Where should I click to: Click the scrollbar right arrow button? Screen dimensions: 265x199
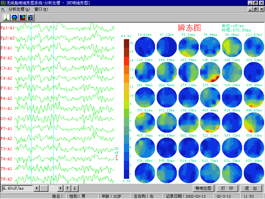(60, 188)
